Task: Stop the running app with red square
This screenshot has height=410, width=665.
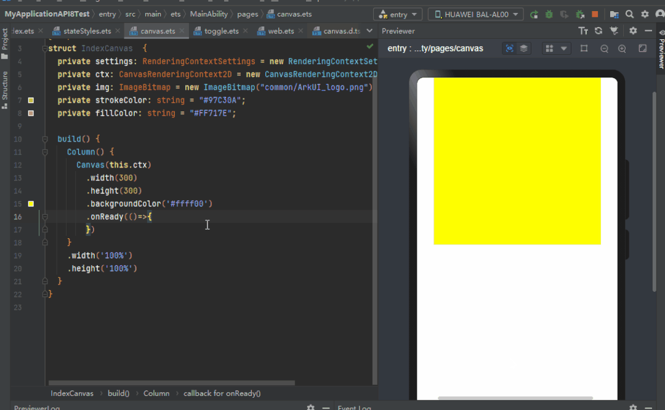Action: click(595, 14)
